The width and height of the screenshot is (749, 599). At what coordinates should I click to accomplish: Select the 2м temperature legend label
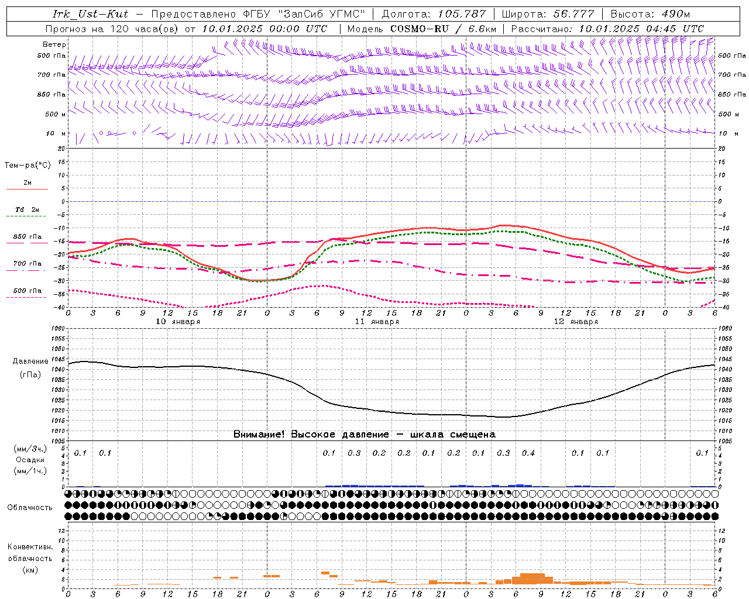[x=28, y=183]
